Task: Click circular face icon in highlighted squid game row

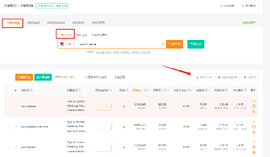Action: pyautogui.click(x=254, y=106)
